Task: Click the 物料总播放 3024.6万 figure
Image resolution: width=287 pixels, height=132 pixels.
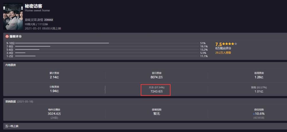Action: coord(54,113)
